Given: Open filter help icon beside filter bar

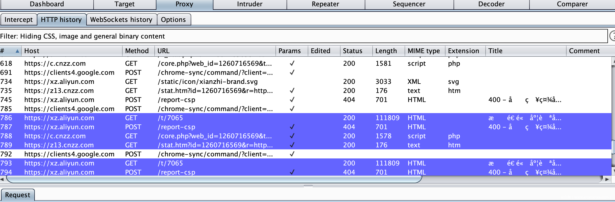Looking at the screenshot, I should click(x=612, y=36).
